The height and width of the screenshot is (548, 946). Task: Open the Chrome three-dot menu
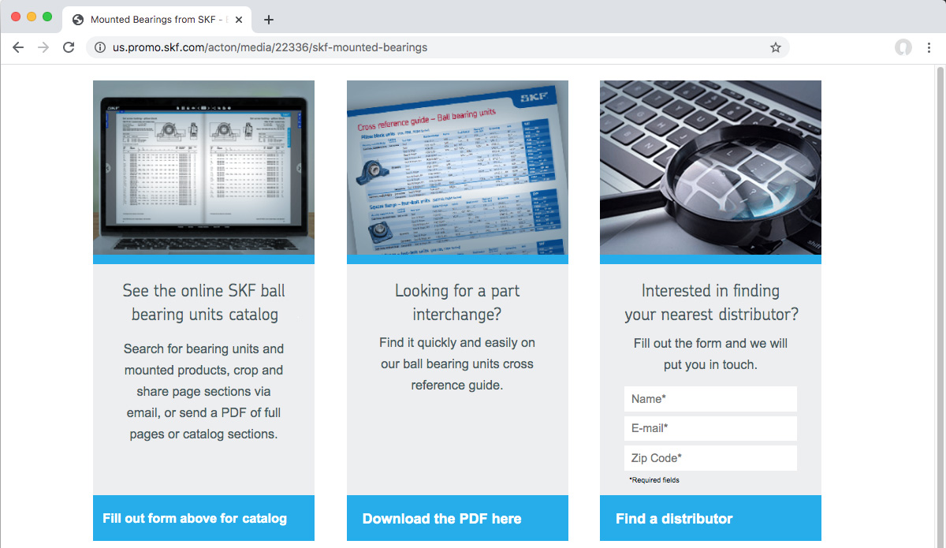[x=929, y=47]
